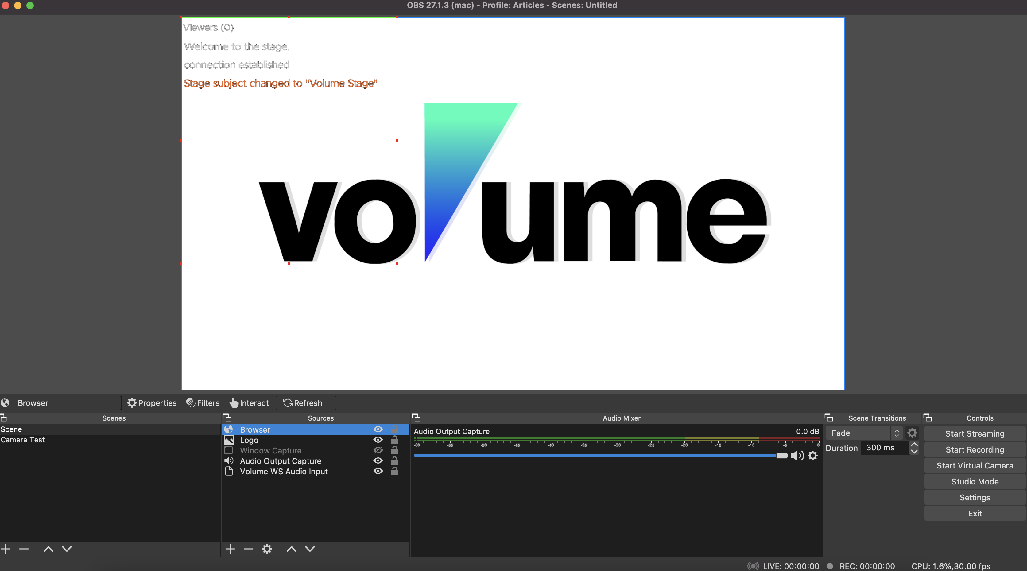Open Settings from Controls panel
1027x571 pixels.
975,497
